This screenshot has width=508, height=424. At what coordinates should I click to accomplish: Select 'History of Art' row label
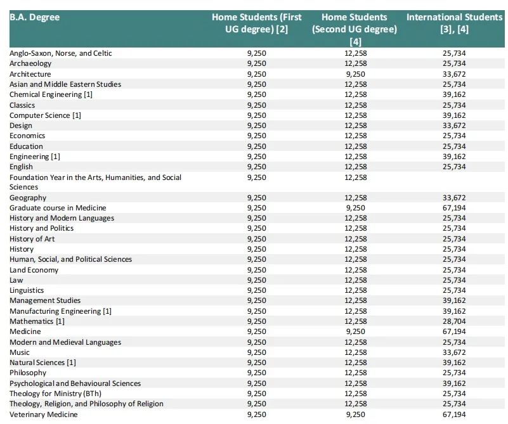(32, 239)
